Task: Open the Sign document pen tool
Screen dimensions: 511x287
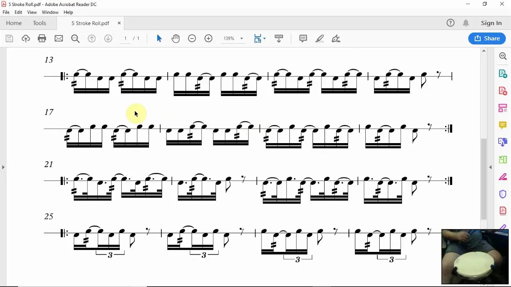Action: (336, 39)
